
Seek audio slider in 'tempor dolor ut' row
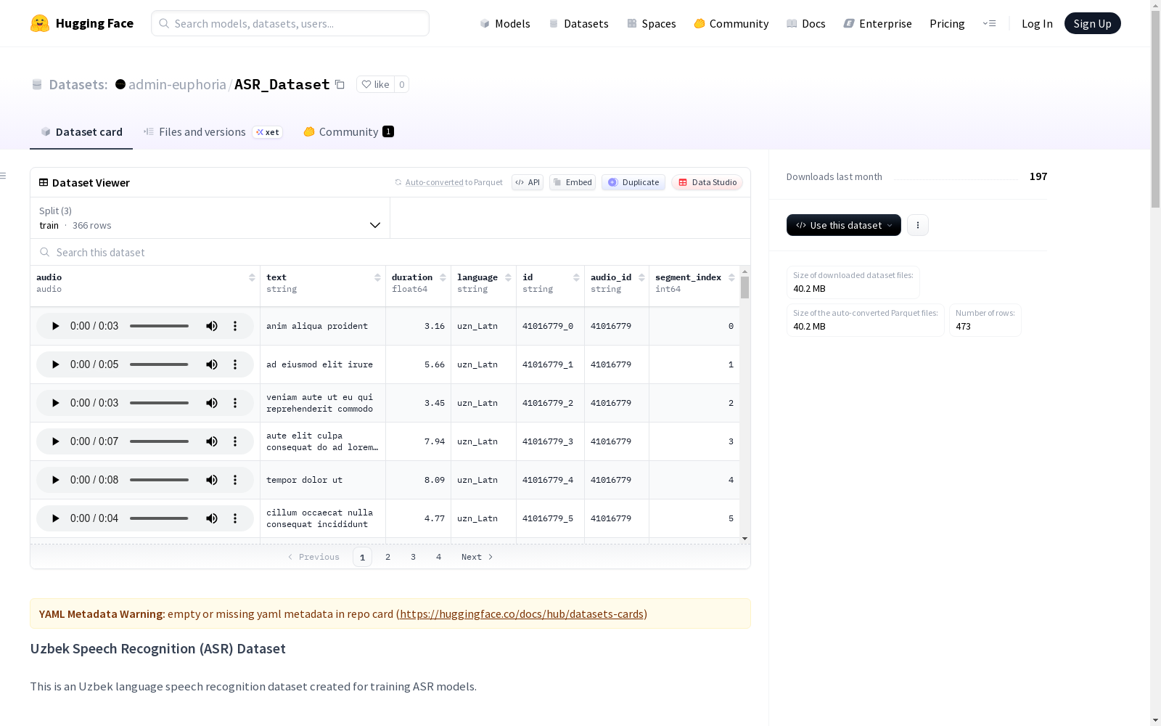(x=160, y=480)
